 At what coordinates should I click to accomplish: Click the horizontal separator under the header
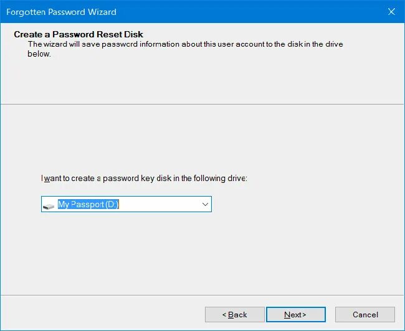[202, 104]
